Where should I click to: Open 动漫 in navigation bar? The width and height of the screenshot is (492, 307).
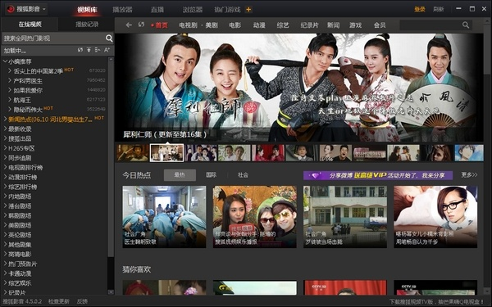pyautogui.click(x=259, y=25)
